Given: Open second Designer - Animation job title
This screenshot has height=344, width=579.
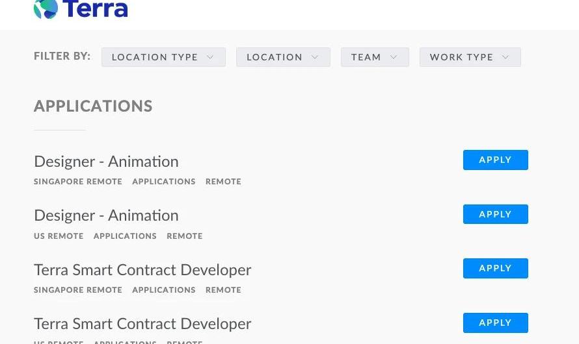Looking at the screenshot, I should (106, 215).
